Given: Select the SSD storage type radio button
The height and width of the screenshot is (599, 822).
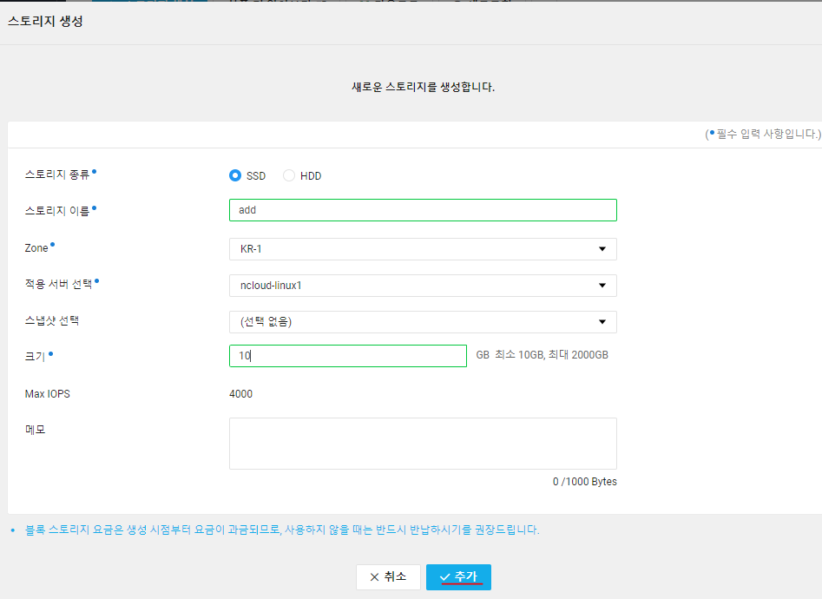Looking at the screenshot, I should click(235, 175).
